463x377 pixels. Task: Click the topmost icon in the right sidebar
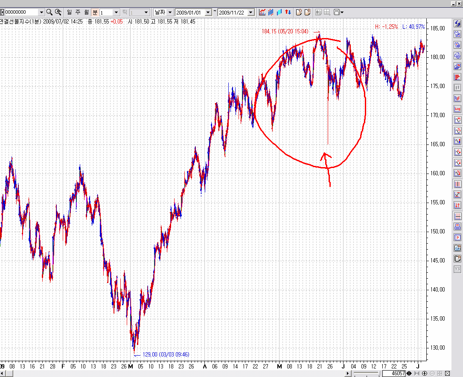pyautogui.click(x=457, y=24)
